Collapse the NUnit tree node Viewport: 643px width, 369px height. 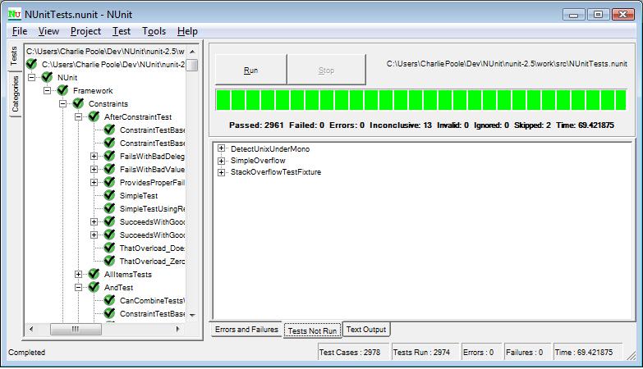point(31,77)
